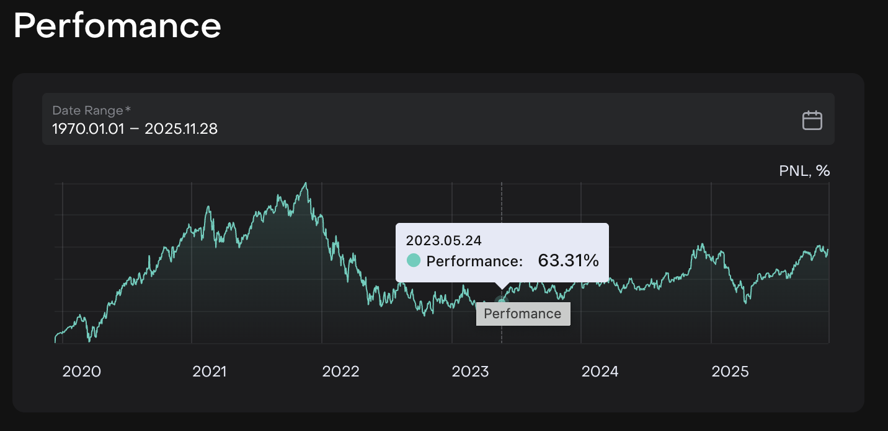The height and width of the screenshot is (431, 888).
Task: Click the Date Range field label
Action: (x=91, y=110)
